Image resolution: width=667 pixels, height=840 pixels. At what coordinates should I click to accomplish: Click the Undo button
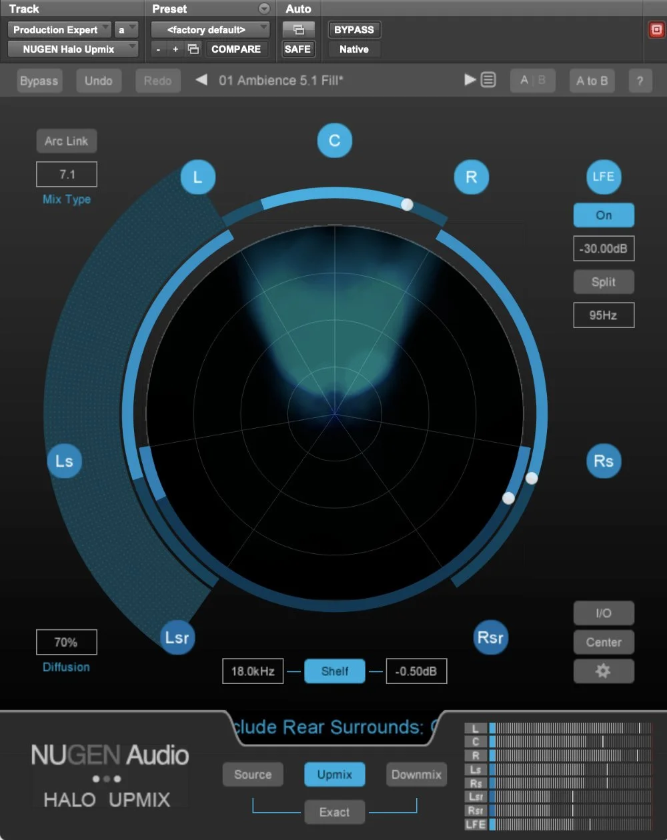click(99, 81)
